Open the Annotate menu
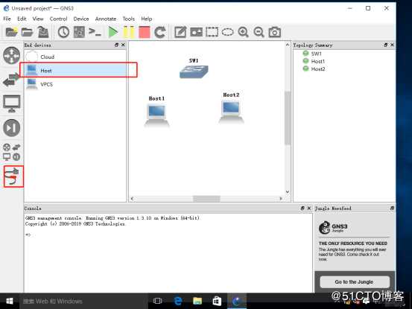 point(106,19)
